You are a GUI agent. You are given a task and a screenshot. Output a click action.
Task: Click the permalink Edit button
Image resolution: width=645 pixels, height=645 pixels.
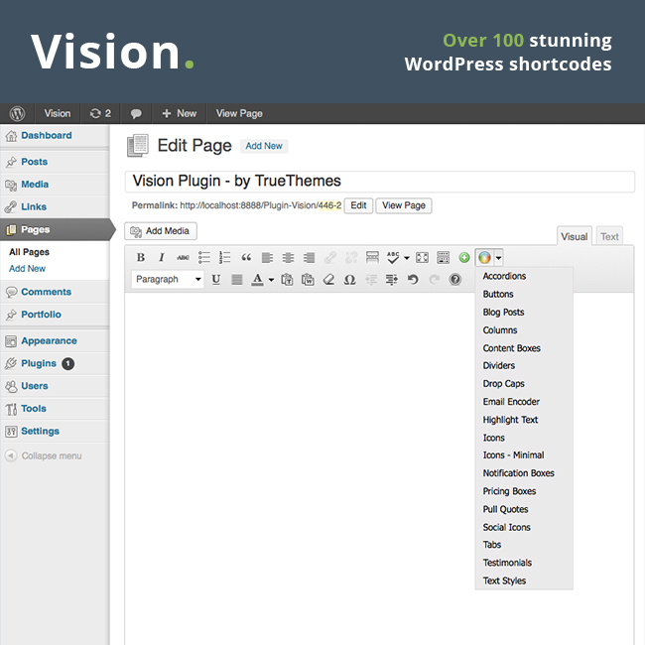coord(358,205)
